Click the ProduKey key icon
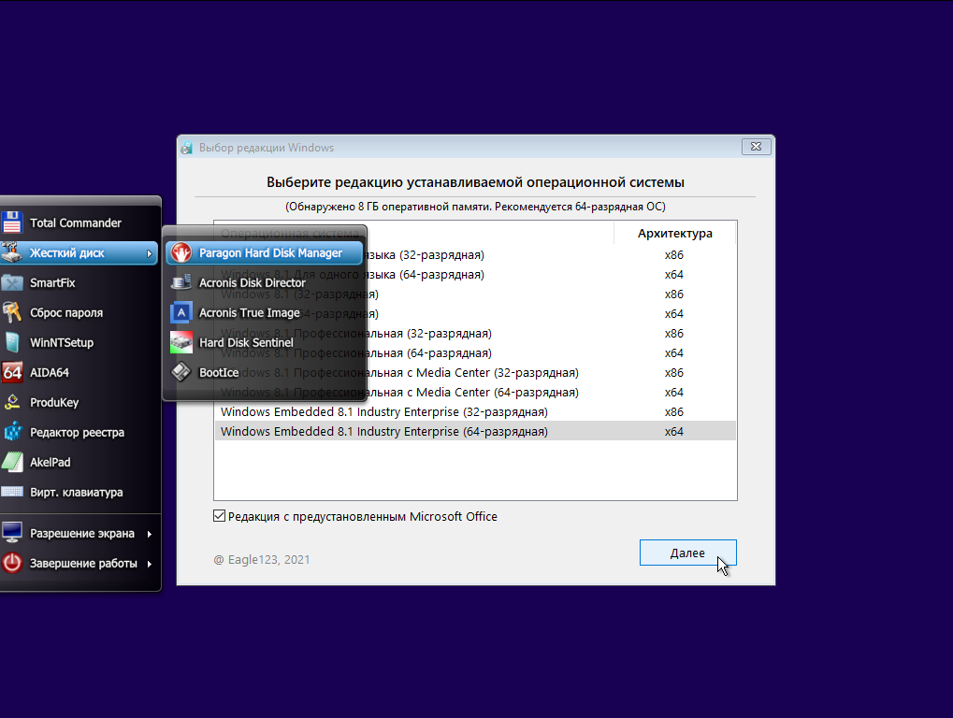 (12, 402)
